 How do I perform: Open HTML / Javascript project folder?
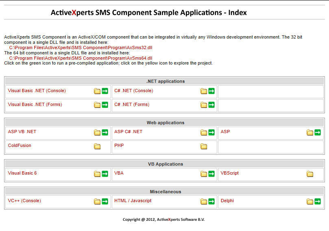coord(204,202)
